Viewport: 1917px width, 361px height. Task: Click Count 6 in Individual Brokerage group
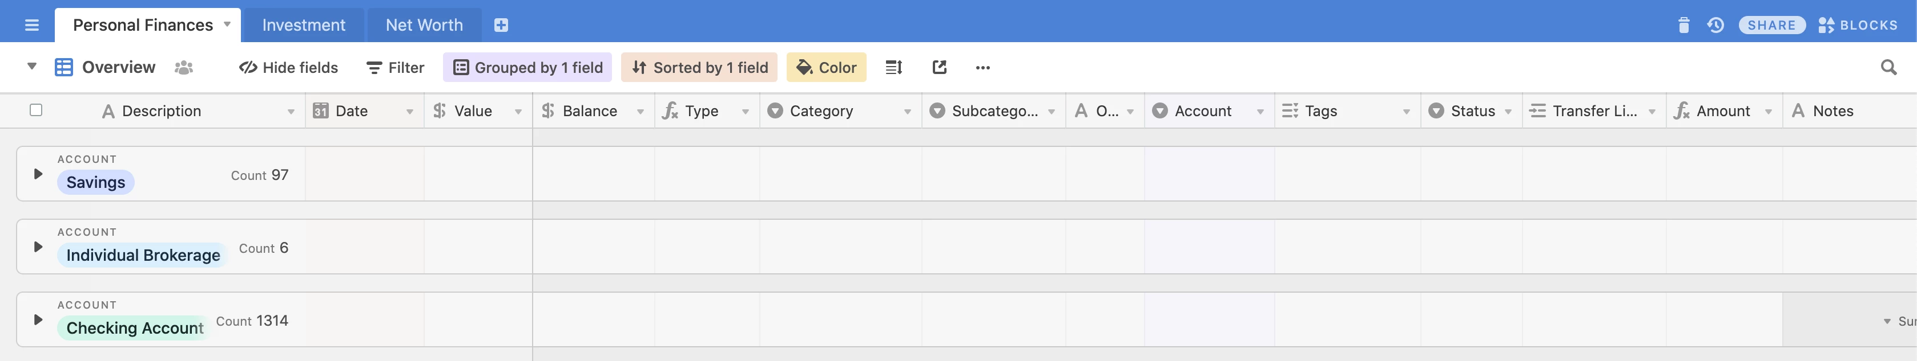click(263, 248)
